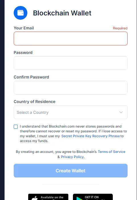Focus the Your Email input field

[71, 39]
